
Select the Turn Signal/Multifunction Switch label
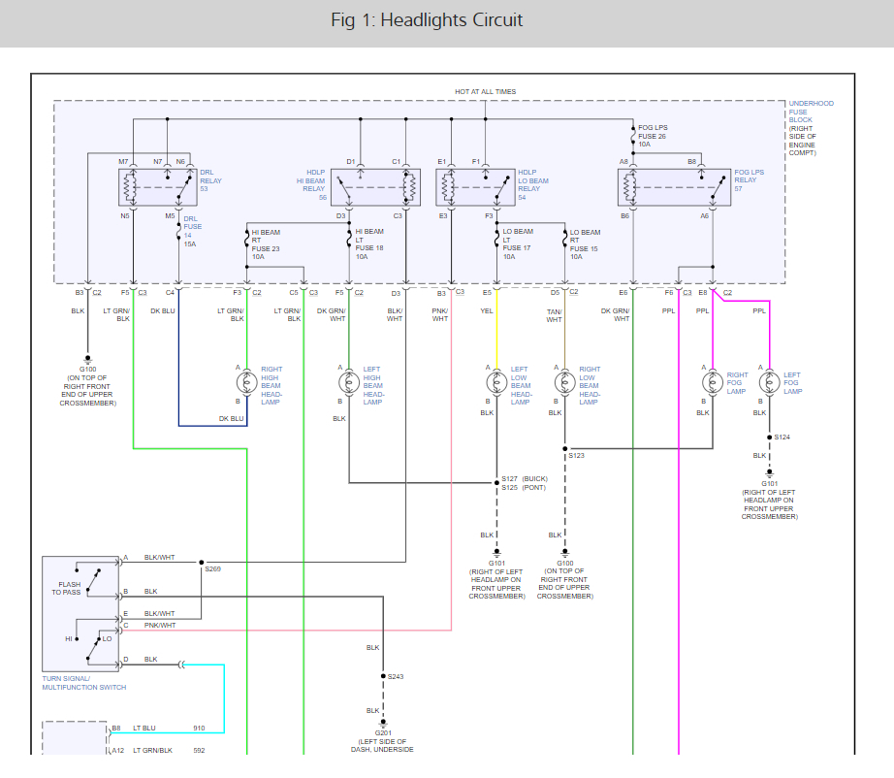(82, 682)
